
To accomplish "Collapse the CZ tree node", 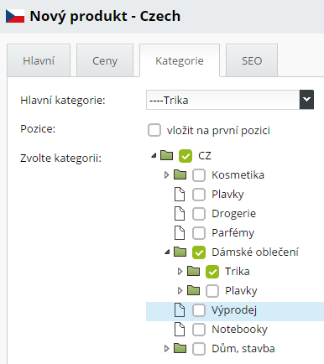I will [154, 156].
